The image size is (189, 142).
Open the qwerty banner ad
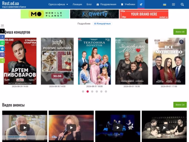coord(94,14)
